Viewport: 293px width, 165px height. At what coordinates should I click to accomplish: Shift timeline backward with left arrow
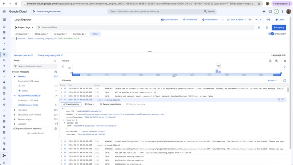[63, 67]
